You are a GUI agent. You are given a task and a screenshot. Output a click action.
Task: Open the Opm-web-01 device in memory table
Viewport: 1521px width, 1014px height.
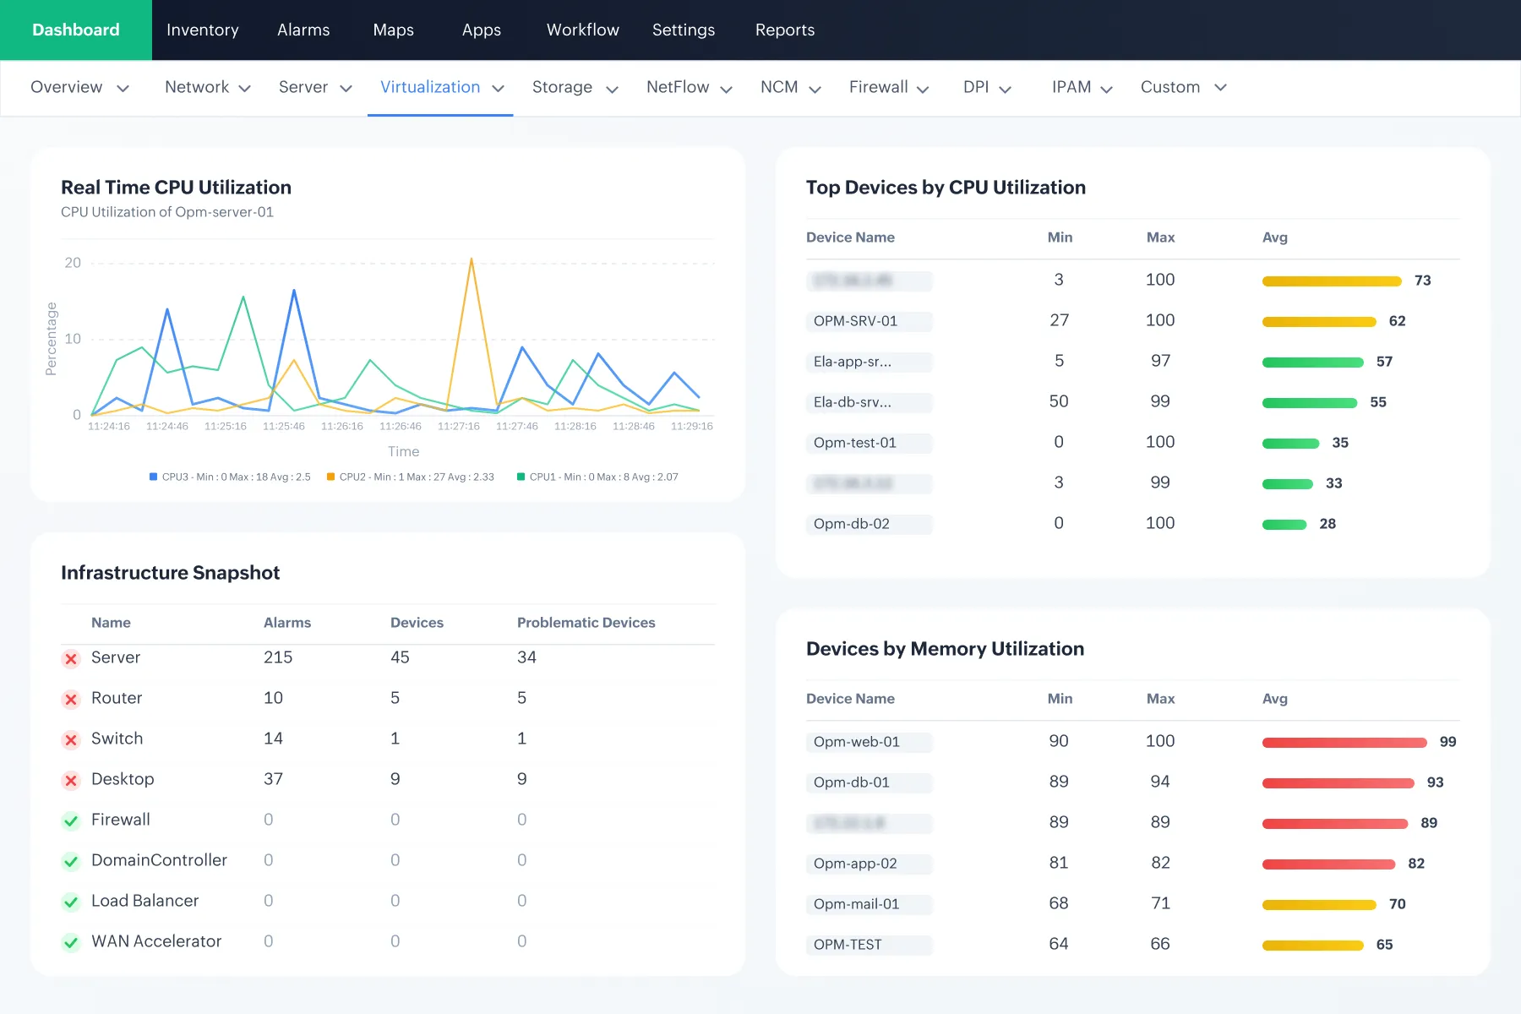(856, 742)
